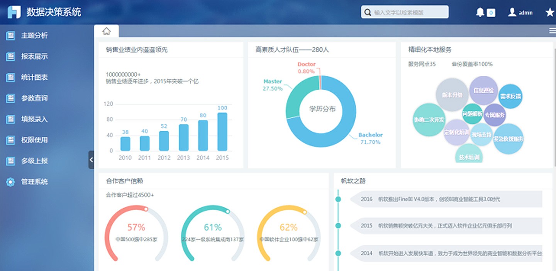Screen dimensions: 556x271
Task: Click the 权限使用 sidebar link
Action: point(34,140)
